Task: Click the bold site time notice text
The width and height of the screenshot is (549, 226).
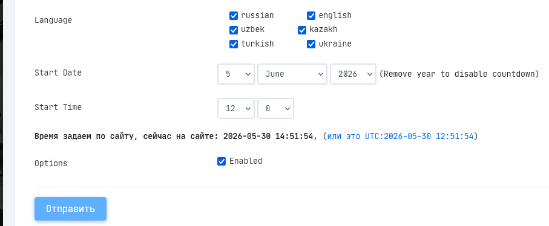Action: click(x=174, y=136)
